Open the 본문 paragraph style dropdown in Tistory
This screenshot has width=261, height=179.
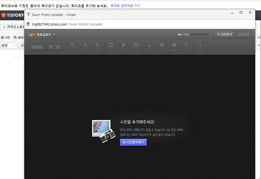[x=9, y=45]
